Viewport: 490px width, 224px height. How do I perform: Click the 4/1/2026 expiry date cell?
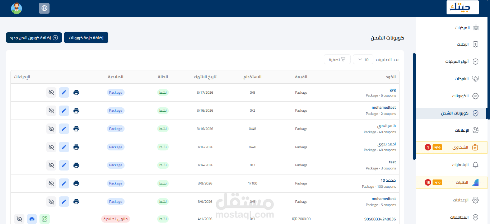click(x=205, y=219)
